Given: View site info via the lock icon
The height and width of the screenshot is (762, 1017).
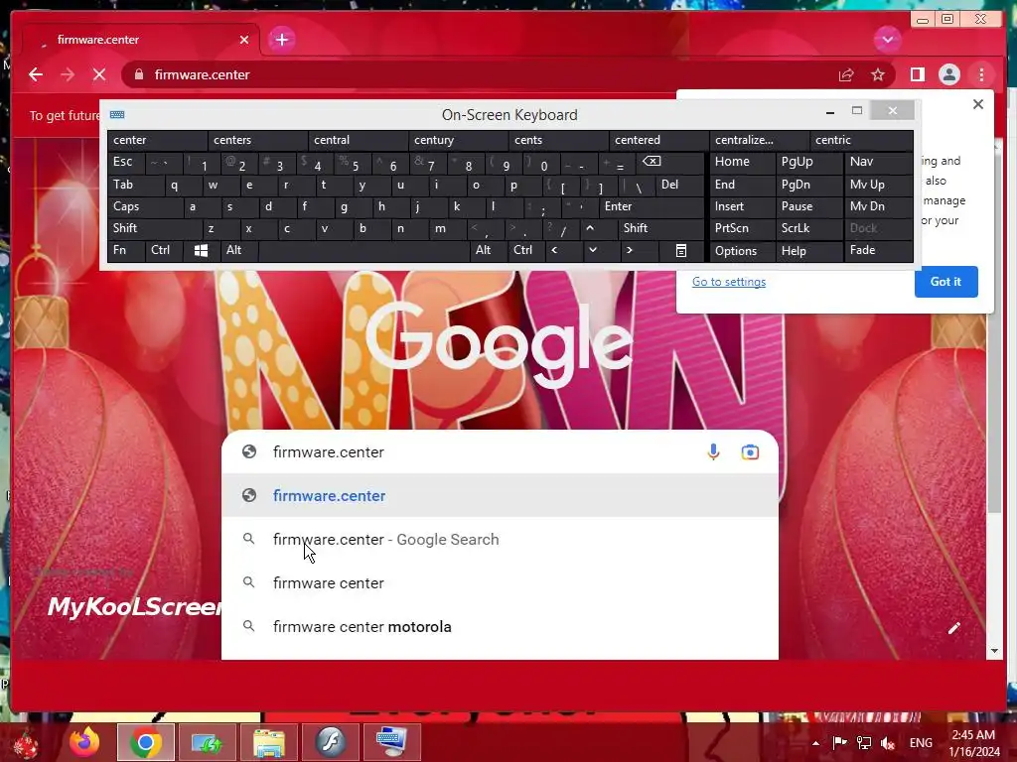Looking at the screenshot, I should point(138,74).
